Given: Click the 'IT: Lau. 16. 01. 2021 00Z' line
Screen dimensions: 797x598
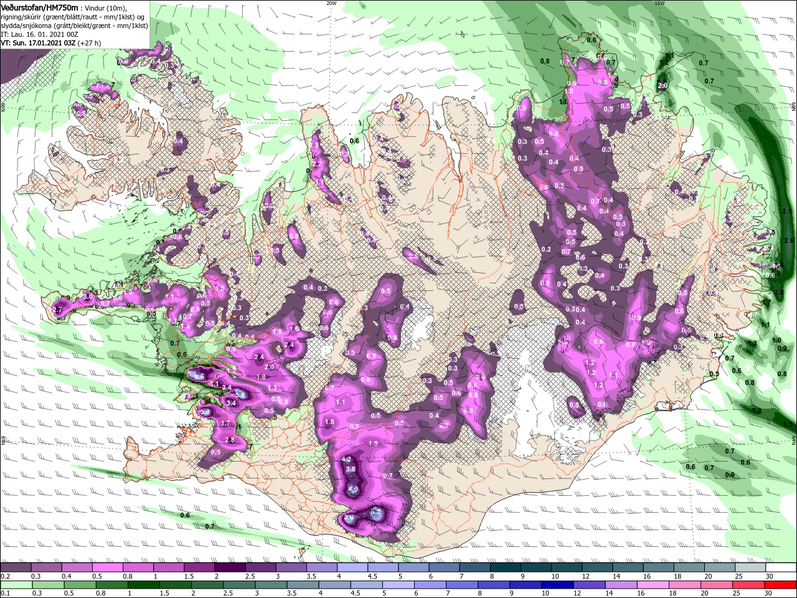Looking at the screenshot, I should [x=39, y=34].
